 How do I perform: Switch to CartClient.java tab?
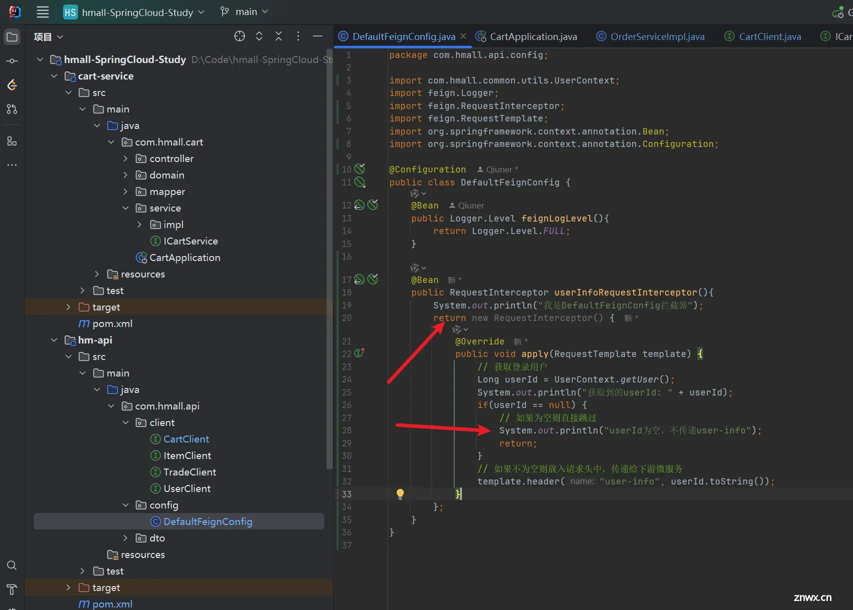pyautogui.click(x=762, y=36)
